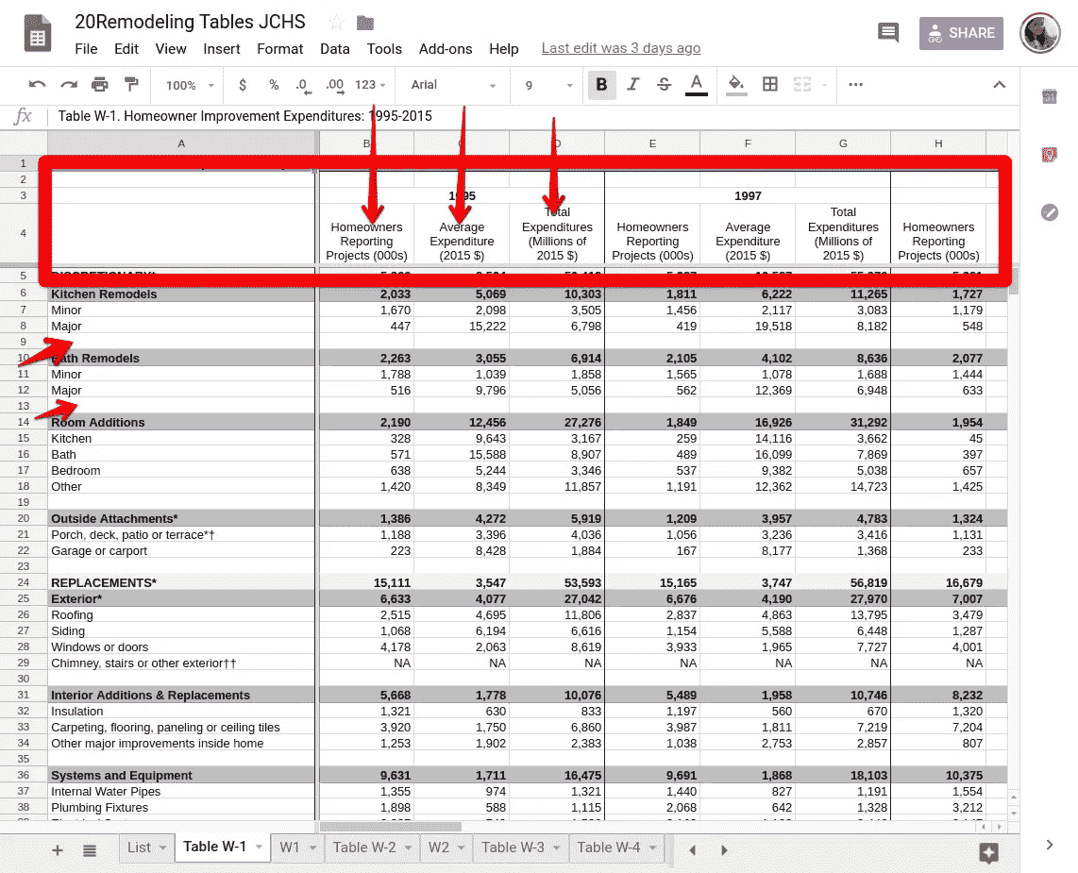Open the Edit menu
1078x873 pixels.
point(126,49)
